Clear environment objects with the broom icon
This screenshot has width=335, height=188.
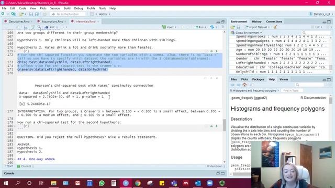(275, 27)
